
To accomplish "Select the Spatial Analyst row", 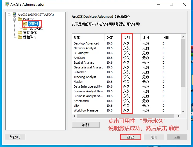I will 127,63.
